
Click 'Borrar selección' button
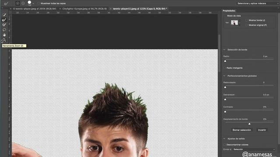point(242,130)
